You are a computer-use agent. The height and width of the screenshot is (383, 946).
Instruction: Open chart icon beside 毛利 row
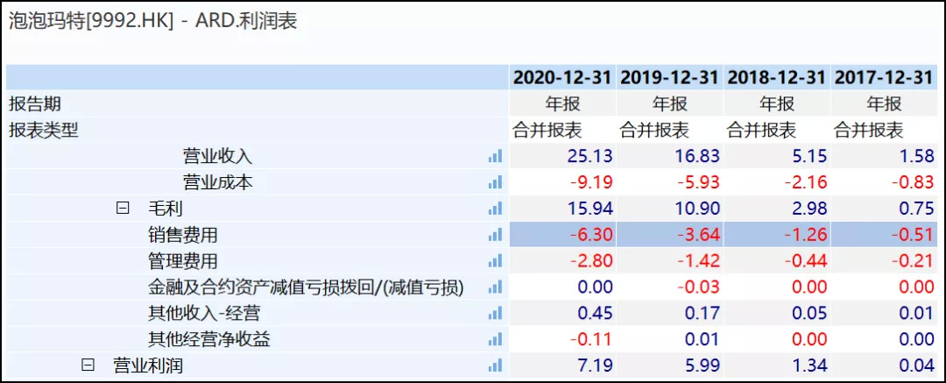point(496,209)
